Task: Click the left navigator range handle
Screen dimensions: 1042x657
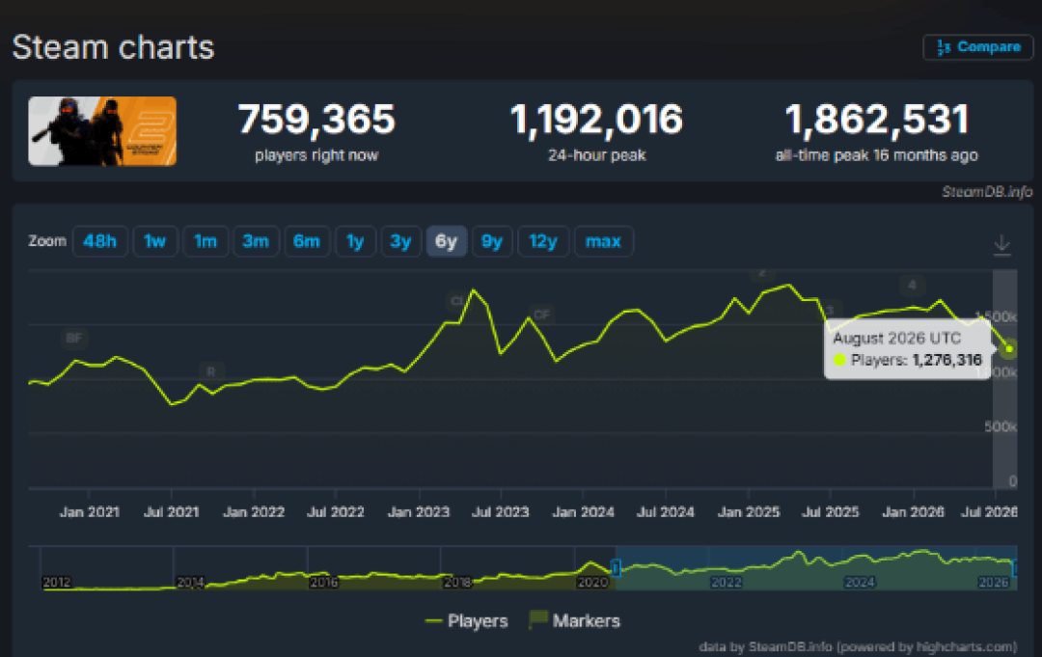Action: click(x=616, y=568)
